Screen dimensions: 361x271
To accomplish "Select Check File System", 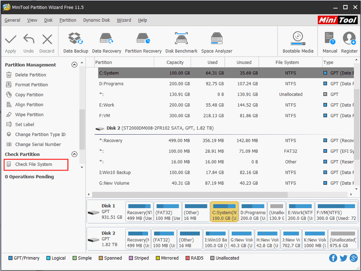I will (x=36, y=165).
